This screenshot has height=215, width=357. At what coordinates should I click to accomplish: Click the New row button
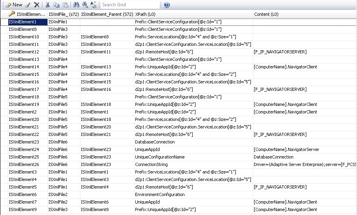tap(14, 5)
